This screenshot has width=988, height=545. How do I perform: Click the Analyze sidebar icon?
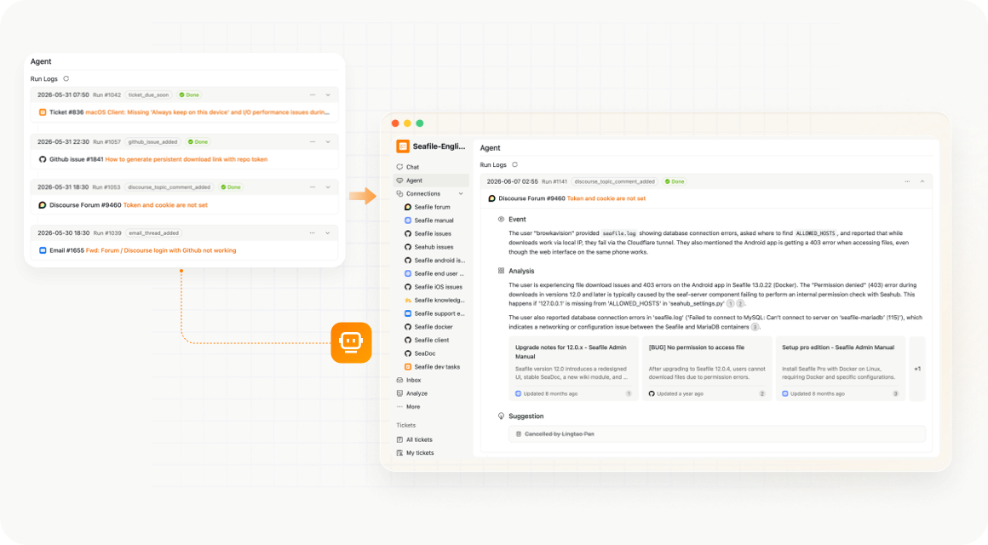[x=399, y=393]
